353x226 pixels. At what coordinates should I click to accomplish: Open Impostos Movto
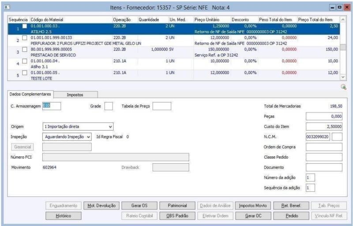tap(252, 206)
